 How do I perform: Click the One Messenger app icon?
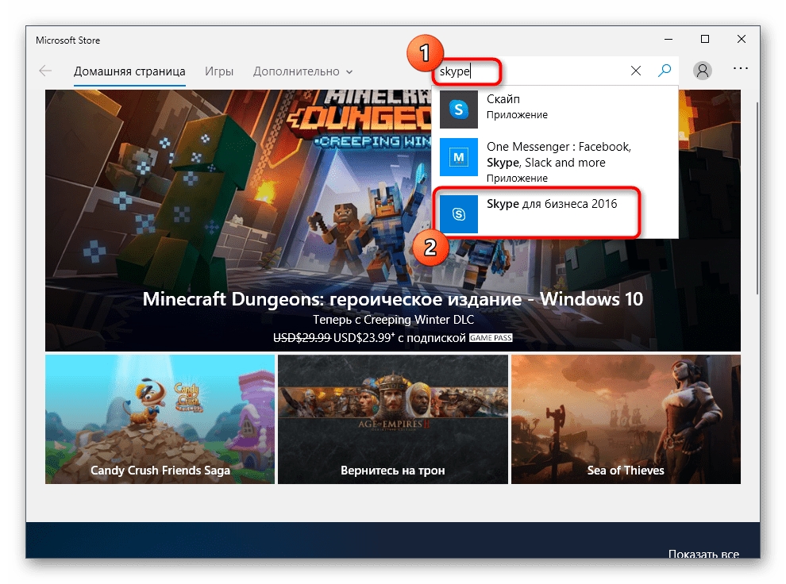pyautogui.click(x=459, y=158)
